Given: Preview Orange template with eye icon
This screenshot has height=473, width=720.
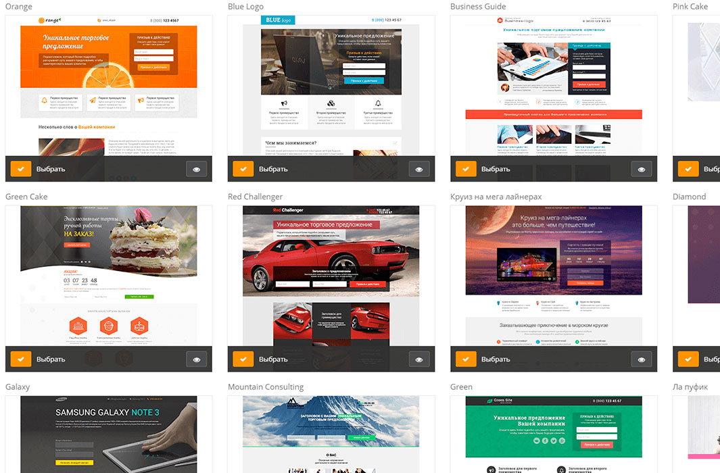Looking at the screenshot, I should tap(197, 170).
